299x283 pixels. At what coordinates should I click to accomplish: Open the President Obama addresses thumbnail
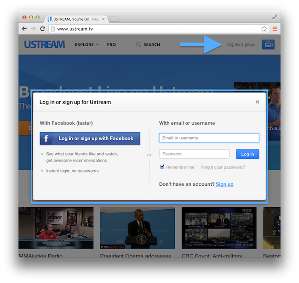138,228
